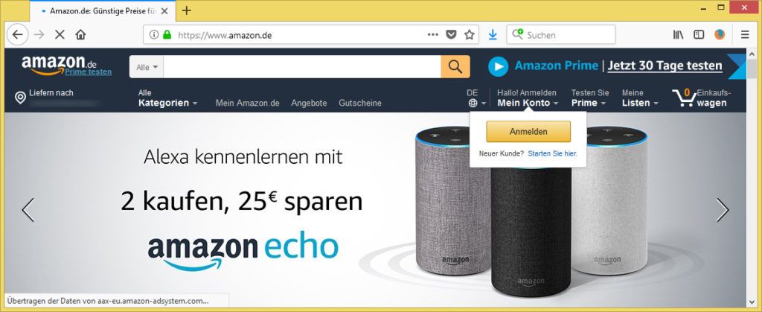Image resolution: width=762 pixels, height=312 pixels.
Task: Save page to Pocket icon
Action: tap(452, 34)
